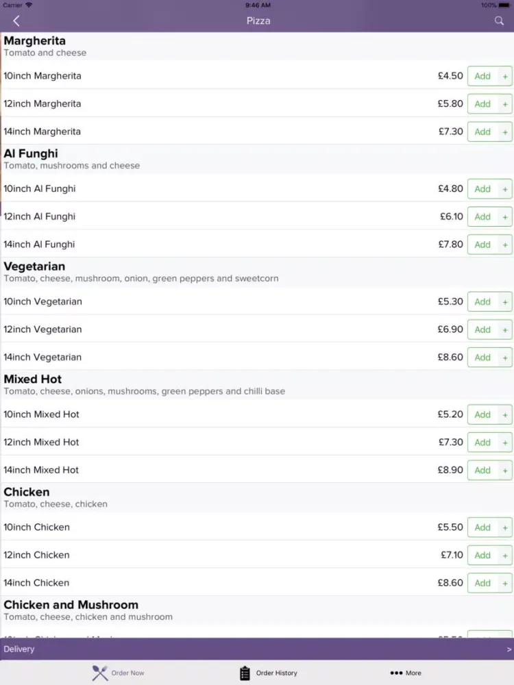Click the Wi-Fi status icon
This screenshot has height=685, width=514.
pos(29,5)
